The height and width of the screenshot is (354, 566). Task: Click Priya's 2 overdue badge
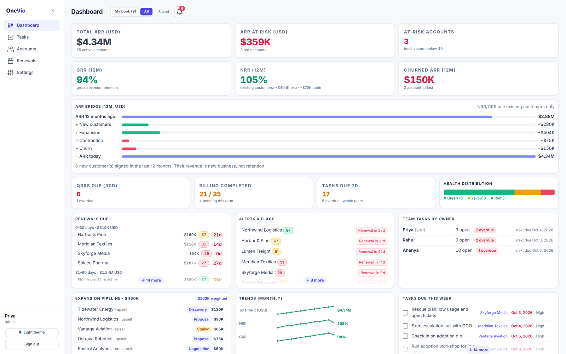(x=485, y=230)
